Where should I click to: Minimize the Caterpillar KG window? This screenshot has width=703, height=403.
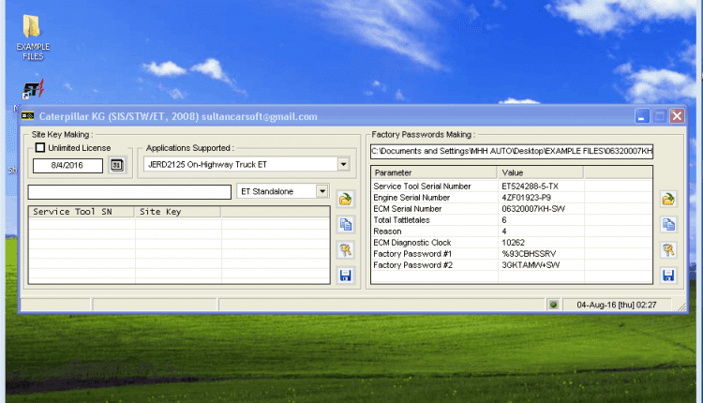pyautogui.click(x=642, y=116)
